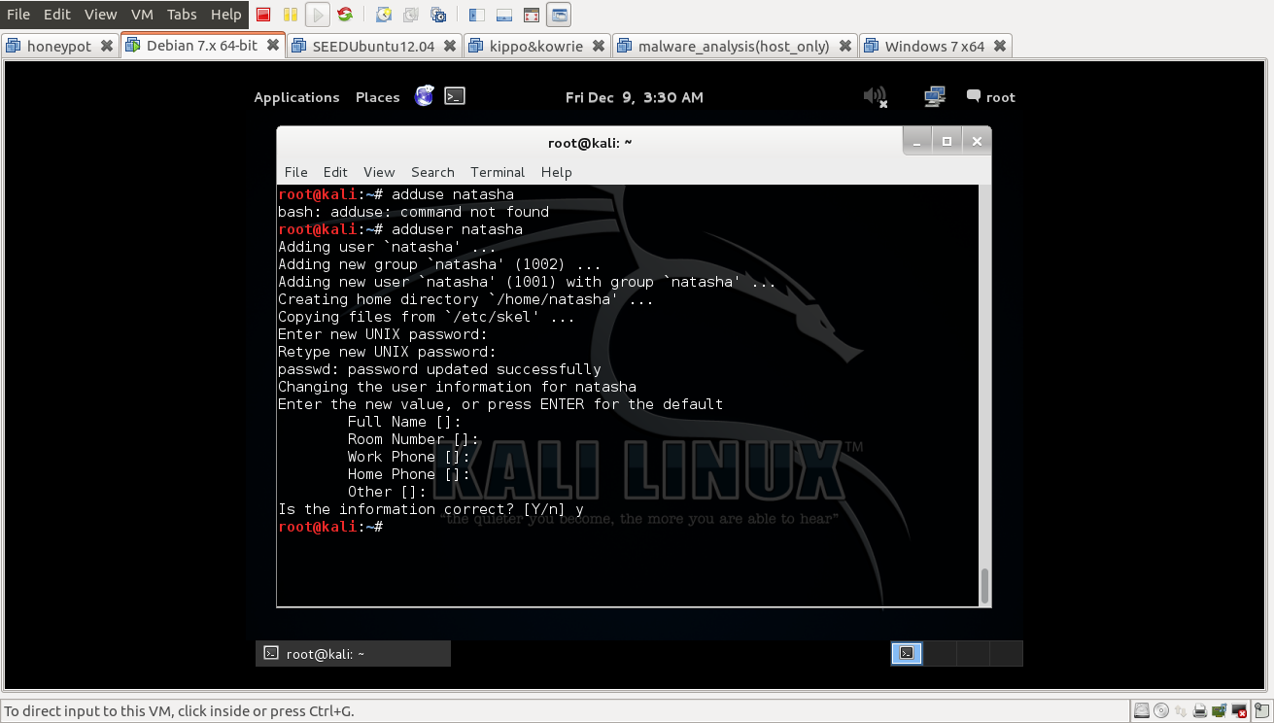The height and width of the screenshot is (723, 1274).
Task: Switch to the honeypot tab
Action: (59, 46)
